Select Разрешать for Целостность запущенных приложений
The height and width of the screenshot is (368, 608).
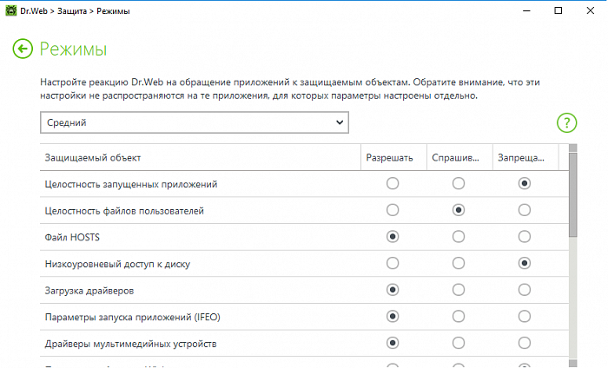pyautogui.click(x=393, y=183)
